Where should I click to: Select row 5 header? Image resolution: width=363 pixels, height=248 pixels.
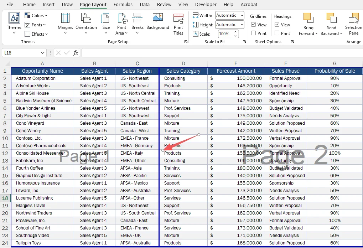[x=5, y=101]
